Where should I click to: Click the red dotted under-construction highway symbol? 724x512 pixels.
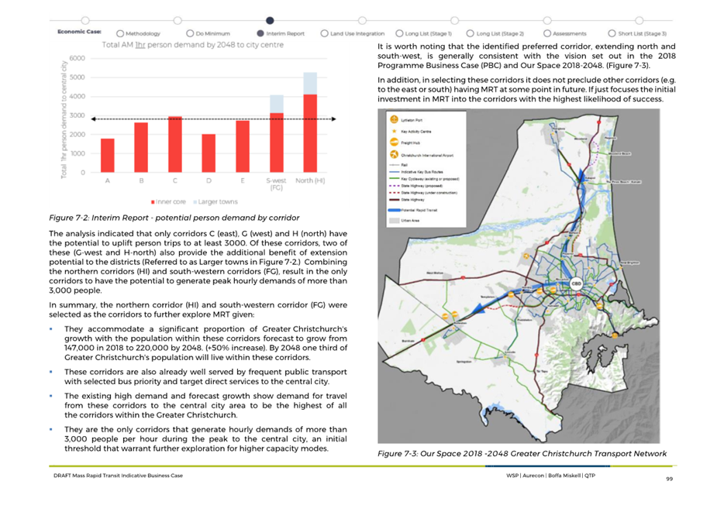[x=394, y=192]
